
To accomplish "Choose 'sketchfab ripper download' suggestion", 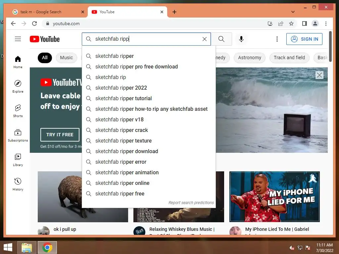I will 149,151.
